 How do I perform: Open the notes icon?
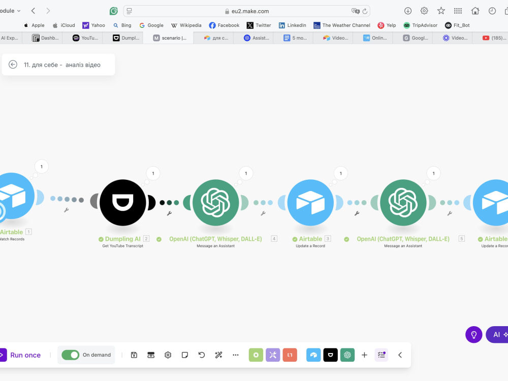(185, 355)
